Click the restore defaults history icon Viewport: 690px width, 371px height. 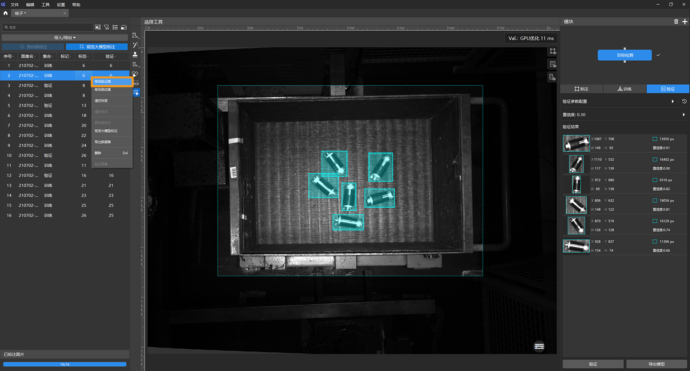(684, 101)
